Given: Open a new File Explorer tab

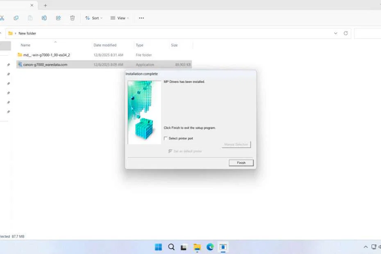Looking at the screenshot, I should 45,5.
